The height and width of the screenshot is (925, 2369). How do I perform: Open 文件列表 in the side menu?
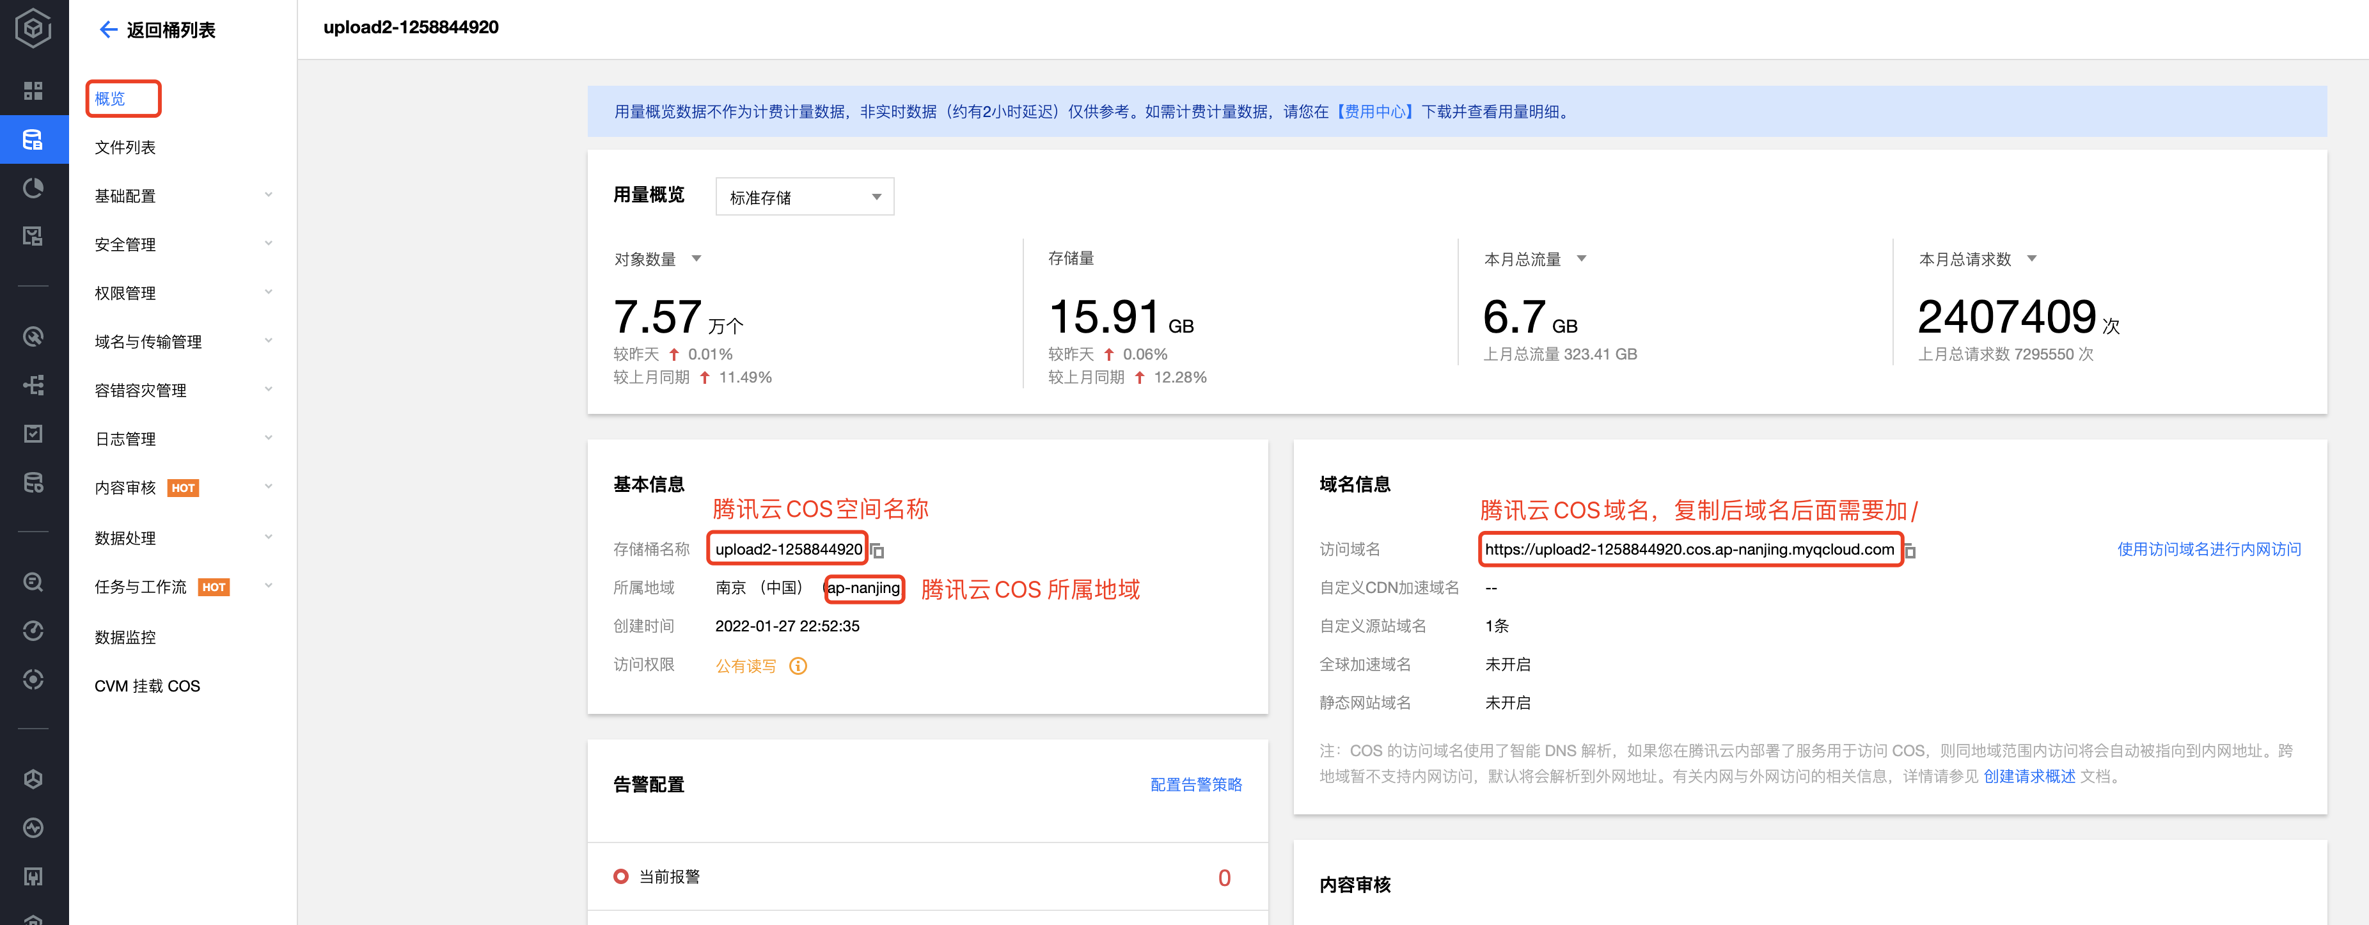[x=125, y=147]
